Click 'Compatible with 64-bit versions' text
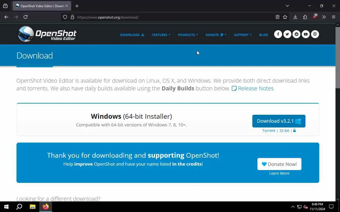 click(131, 125)
